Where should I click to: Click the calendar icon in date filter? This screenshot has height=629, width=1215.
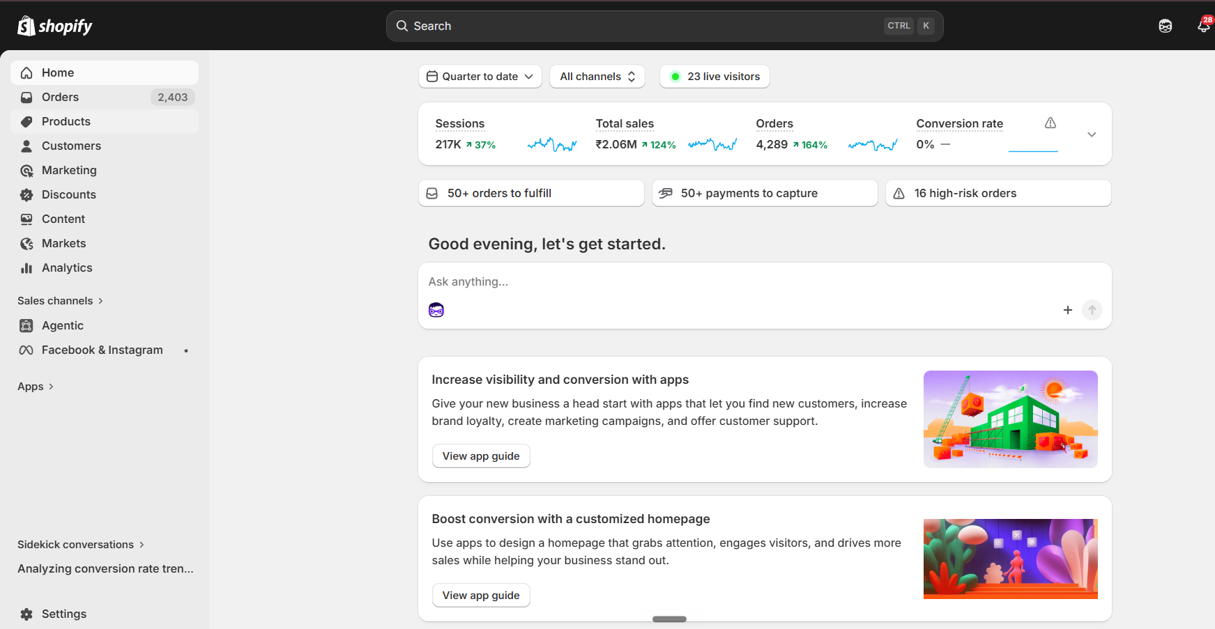[432, 77]
